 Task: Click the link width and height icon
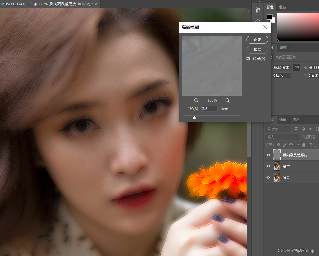coord(297,67)
